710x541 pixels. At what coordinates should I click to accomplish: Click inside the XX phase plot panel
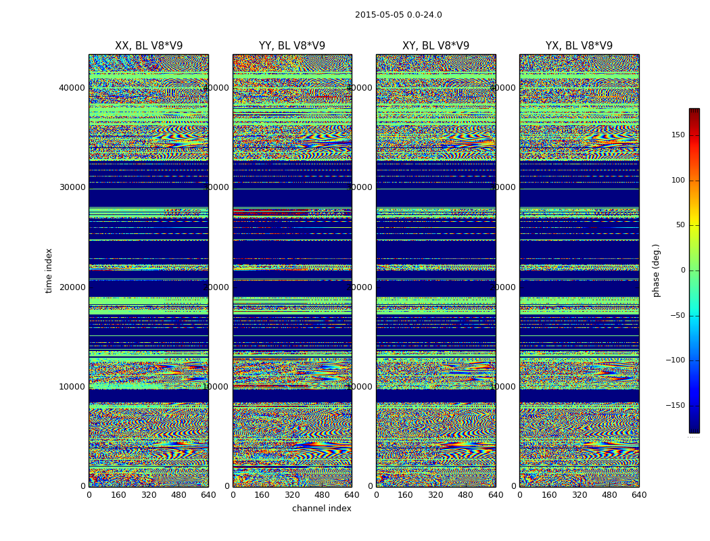[x=149, y=270]
